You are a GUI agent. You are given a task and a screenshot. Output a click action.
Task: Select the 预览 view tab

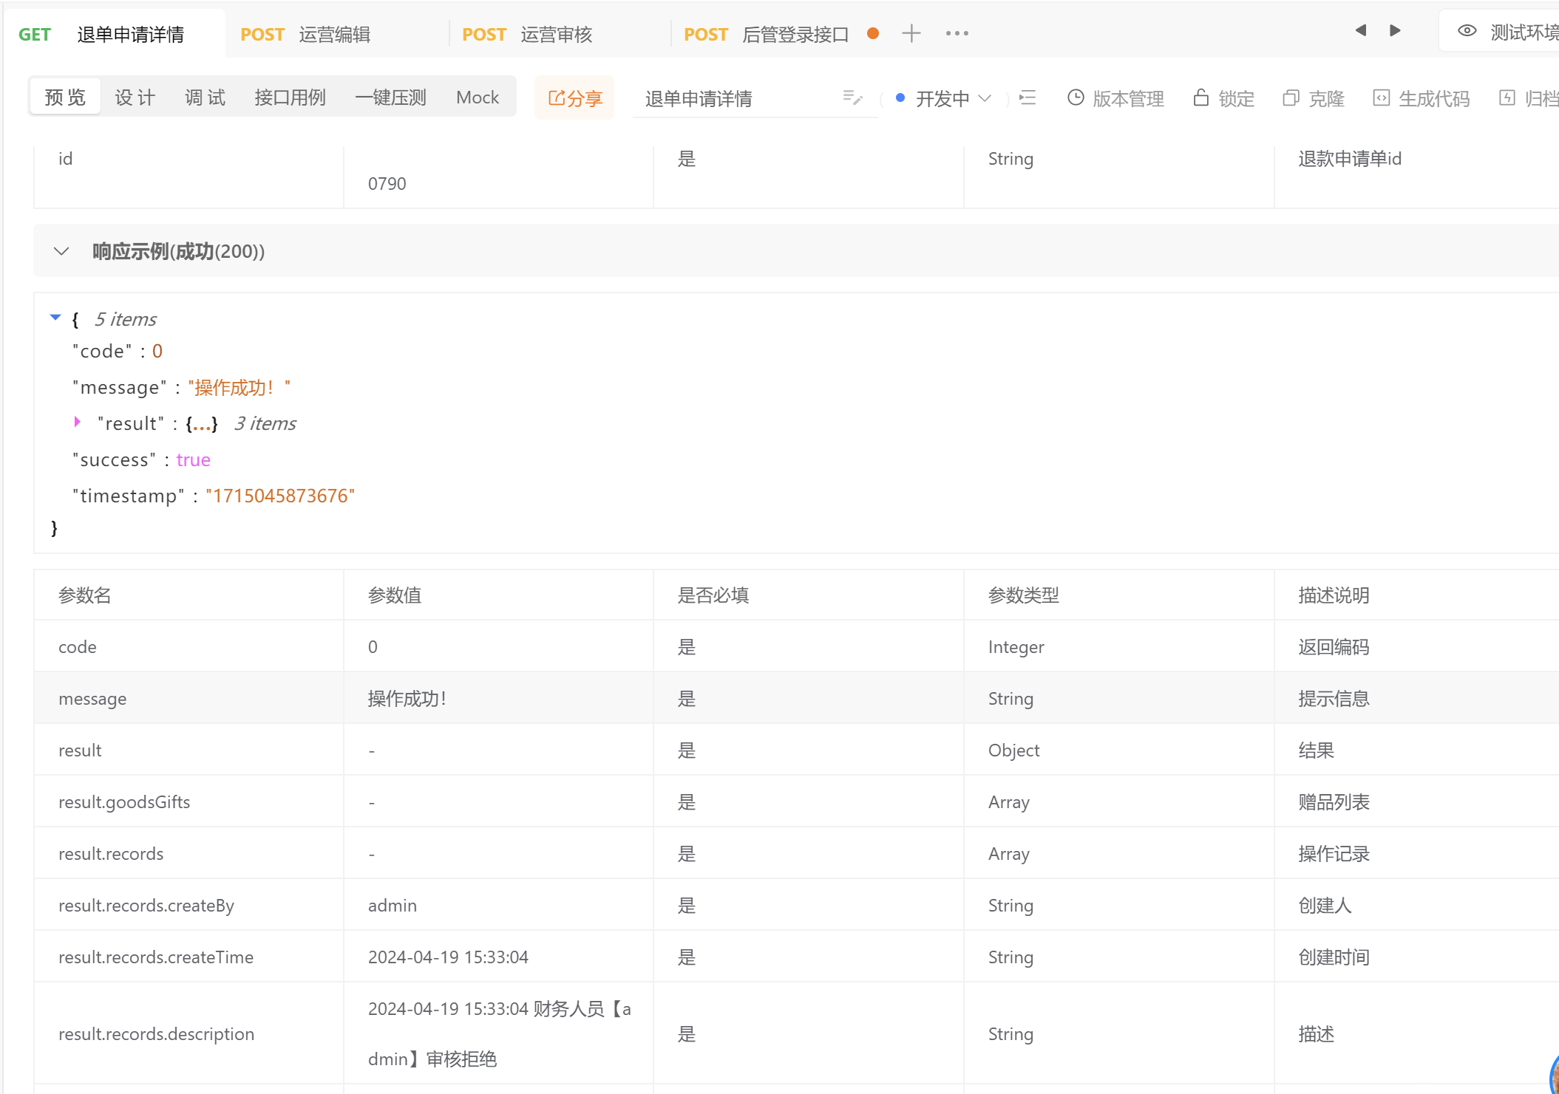point(65,98)
